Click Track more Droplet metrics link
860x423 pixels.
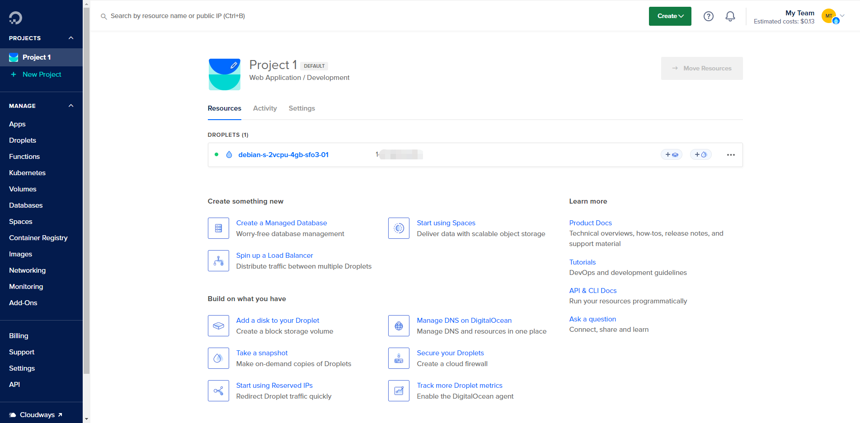[x=460, y=386]
